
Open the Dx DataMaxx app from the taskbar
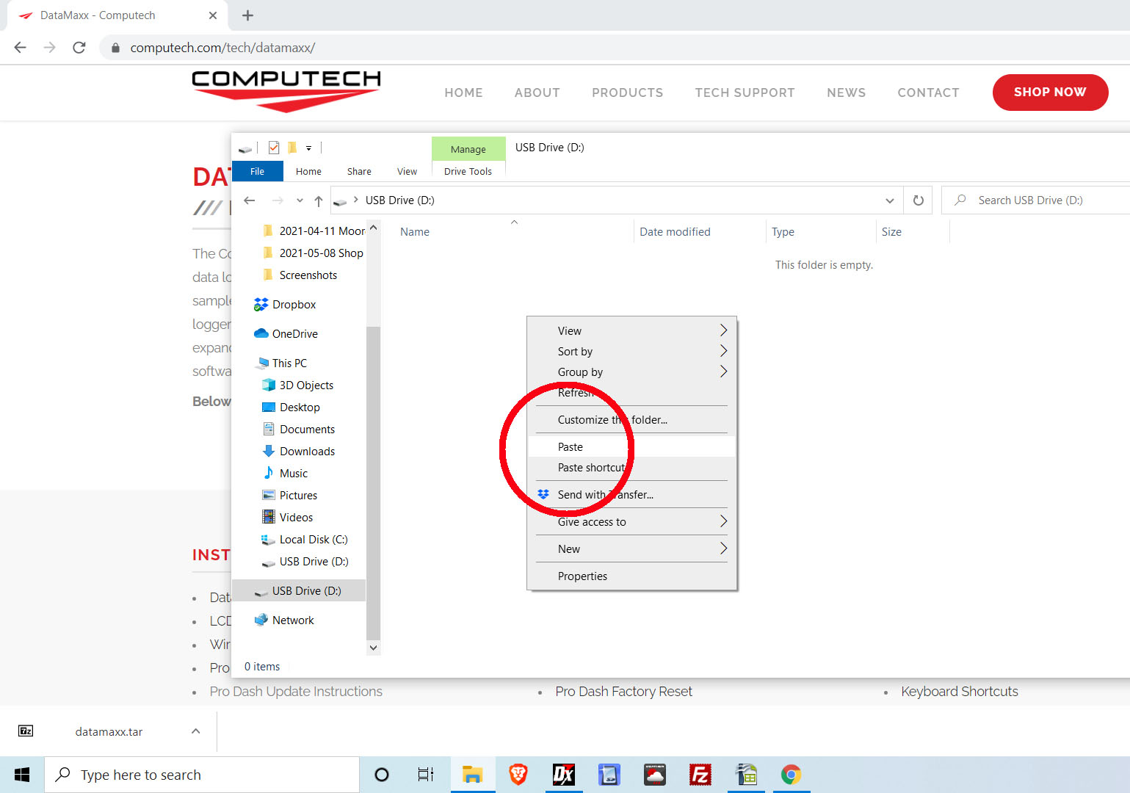point(563,775)
